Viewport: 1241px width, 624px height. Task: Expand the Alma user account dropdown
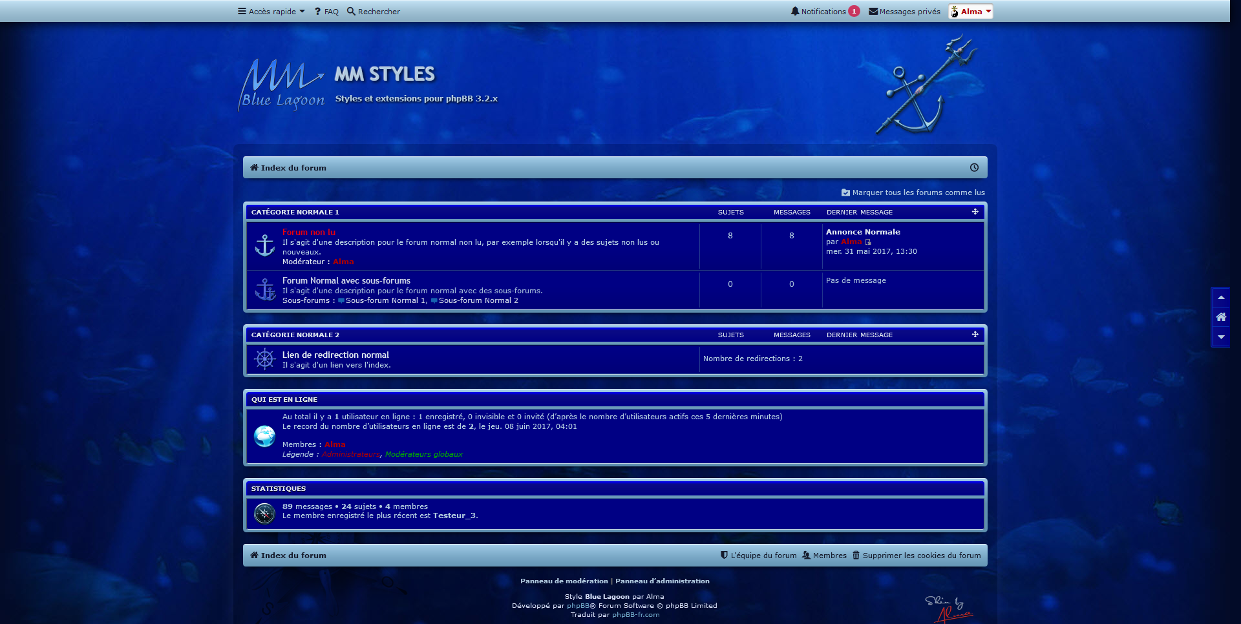(x=970, y=12)
